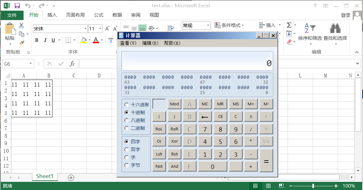Open the font color dropdown arrow

(102, 40)
